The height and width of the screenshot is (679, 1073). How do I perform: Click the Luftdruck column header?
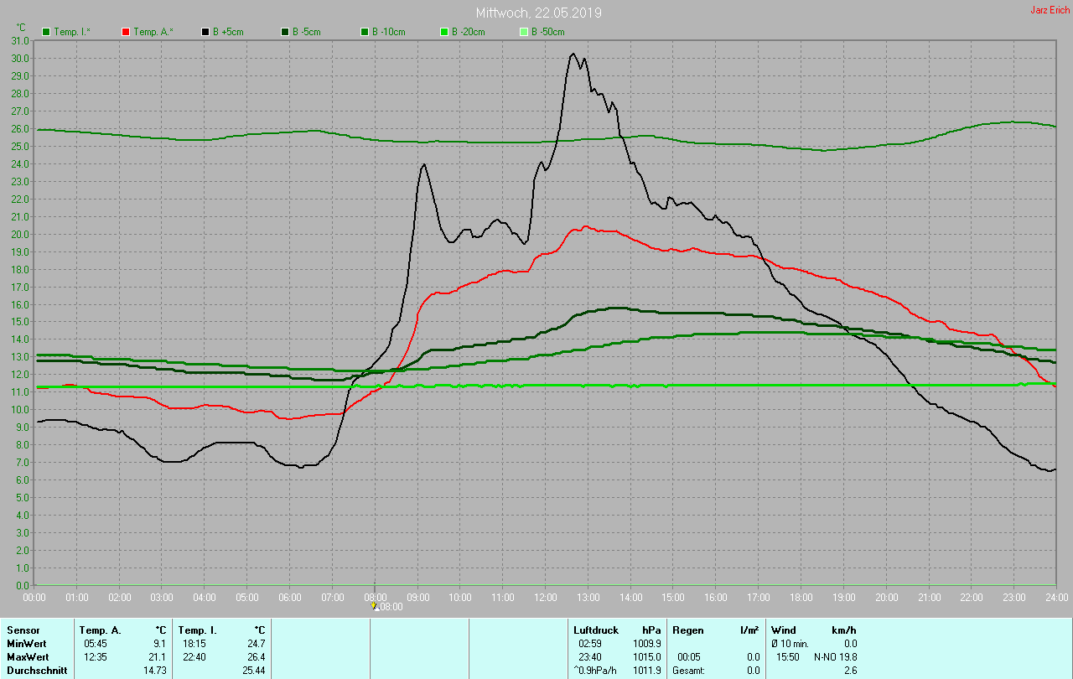595,630
